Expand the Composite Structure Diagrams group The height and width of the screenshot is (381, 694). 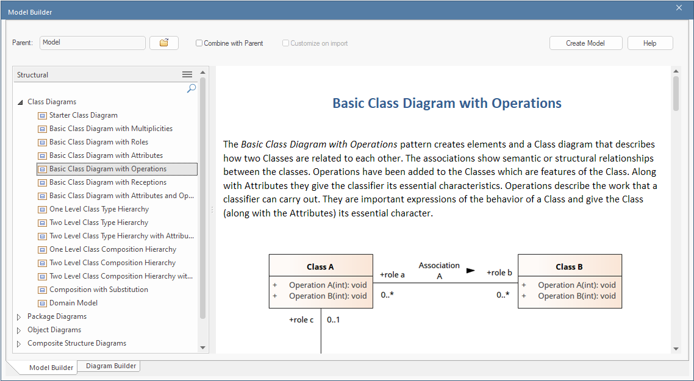20,344
